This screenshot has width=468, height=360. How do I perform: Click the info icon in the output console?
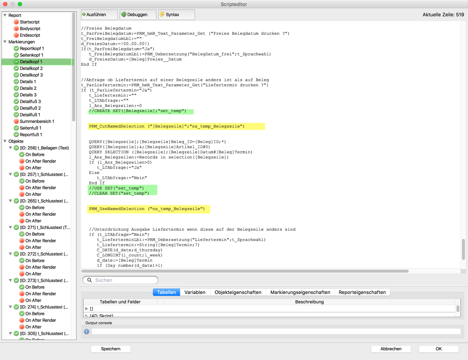(x=86, y=332)
